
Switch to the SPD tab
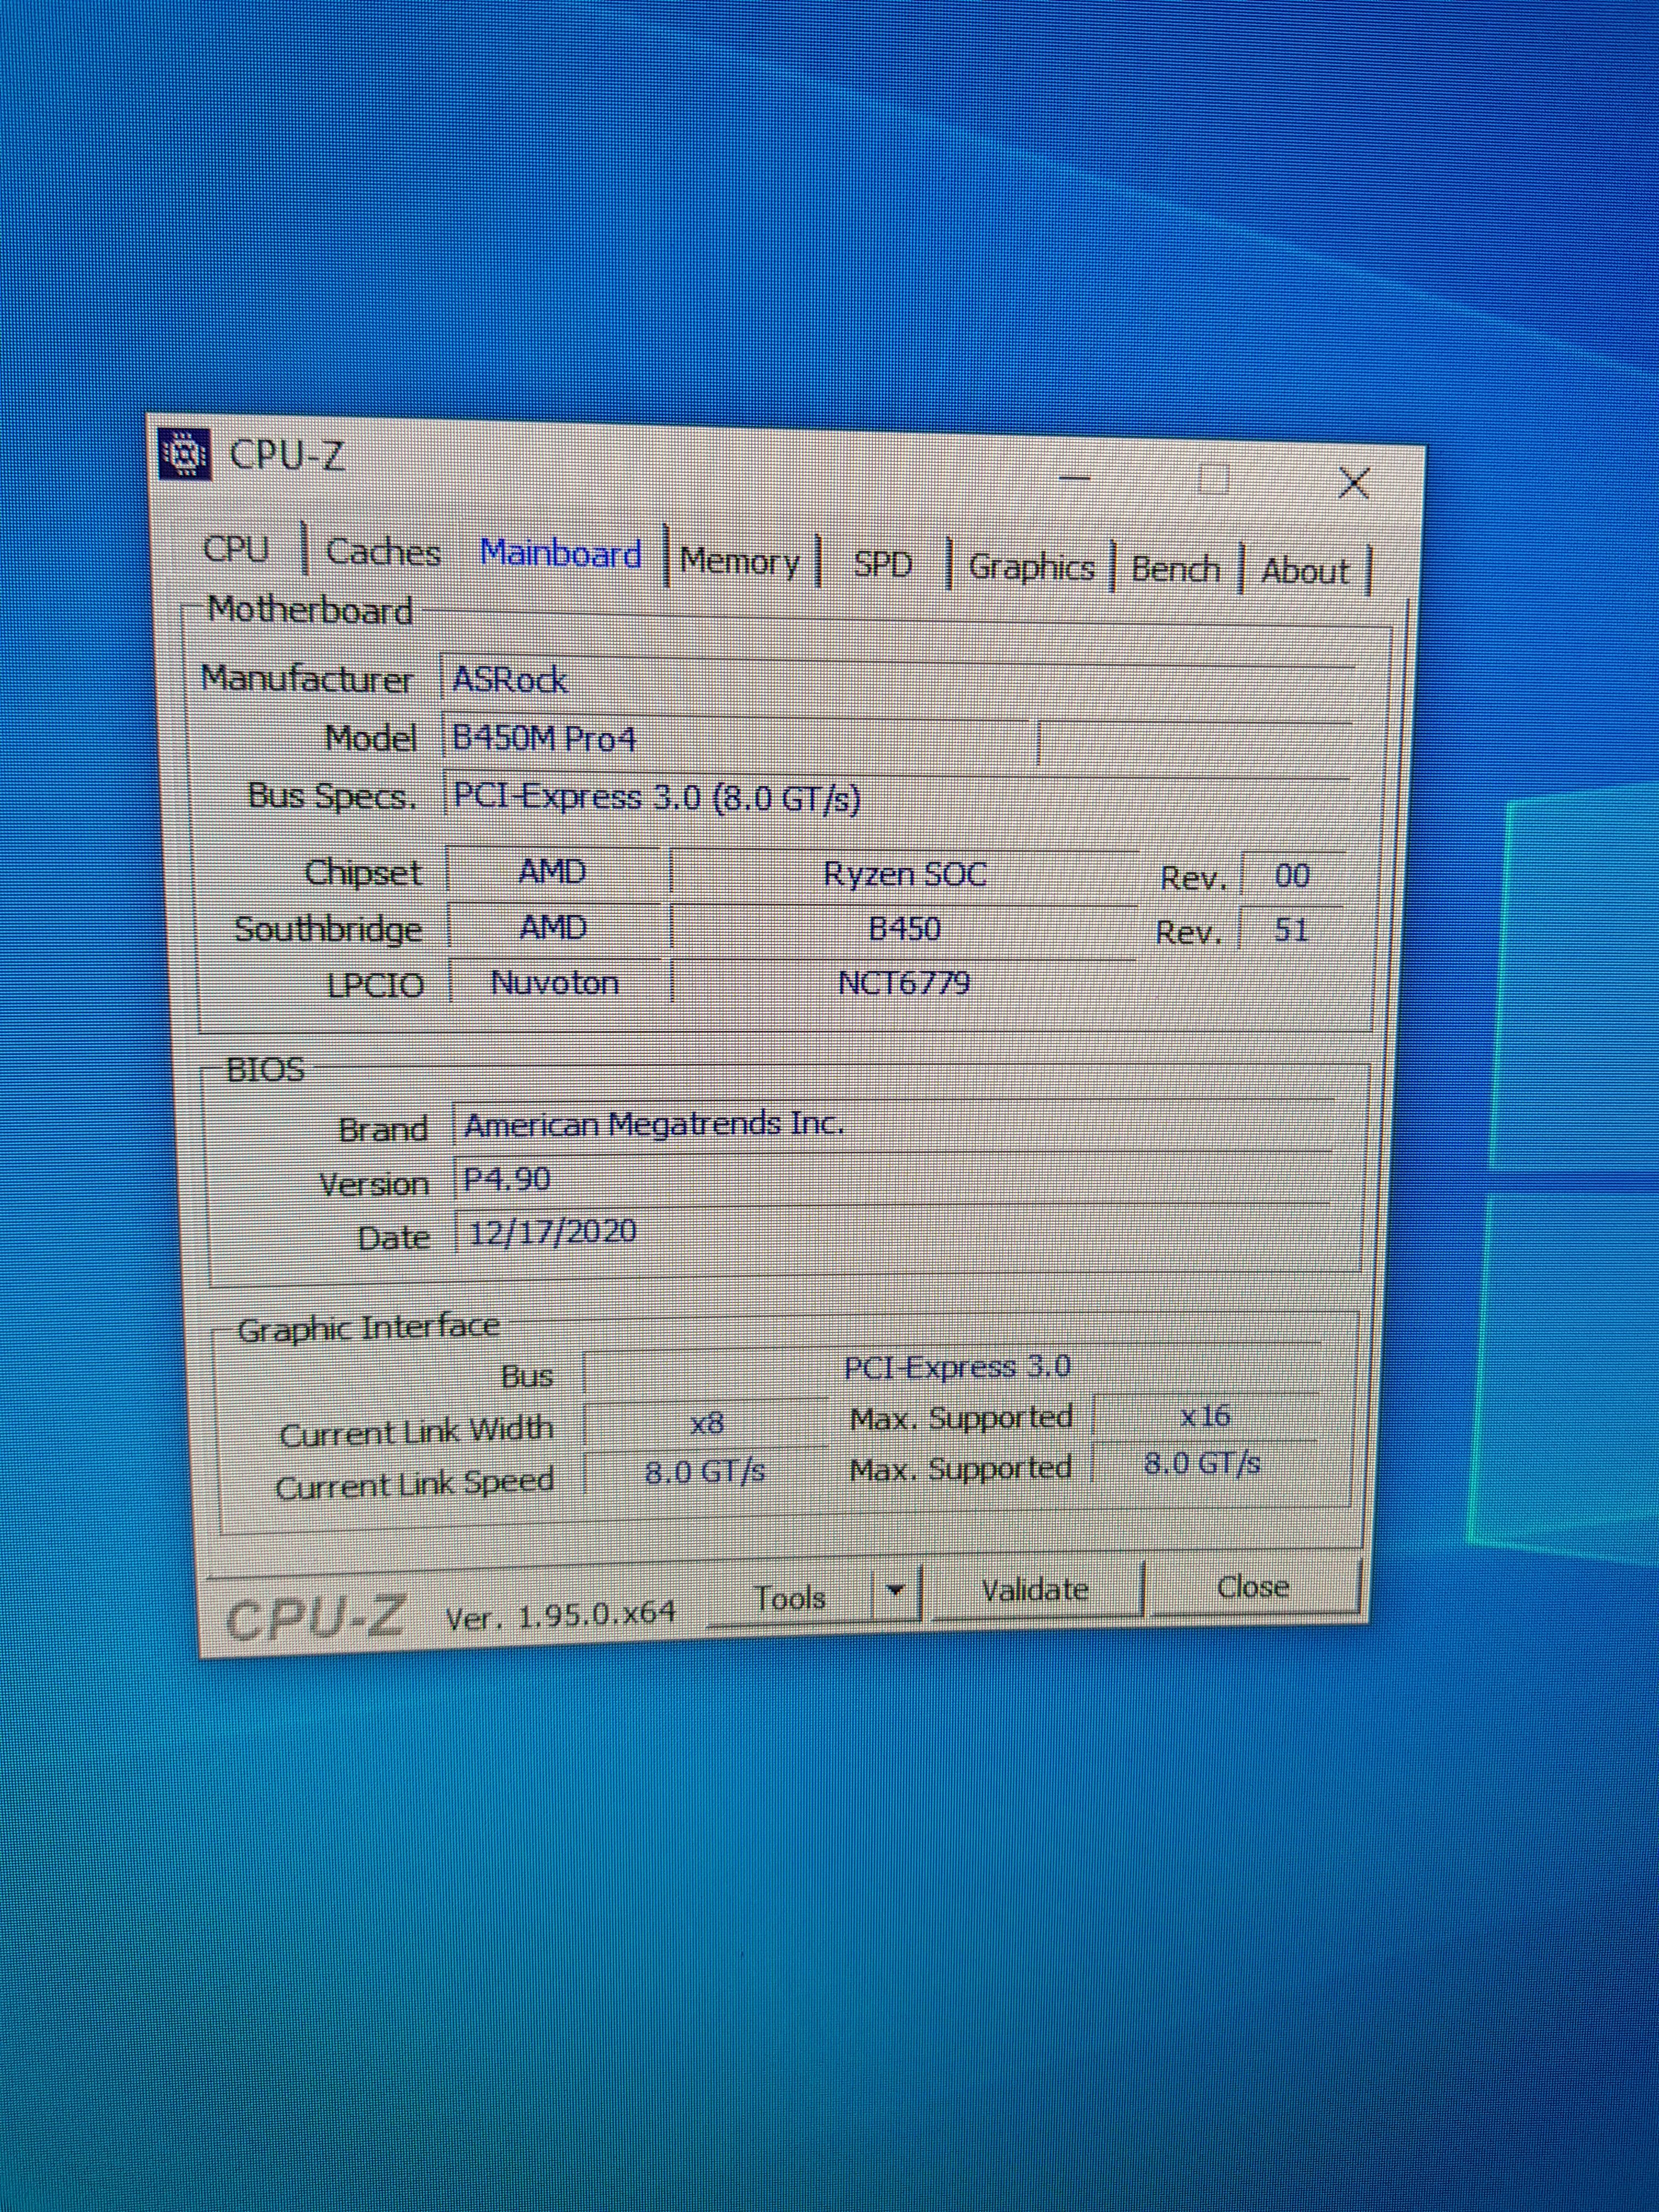tap(883, 565)
